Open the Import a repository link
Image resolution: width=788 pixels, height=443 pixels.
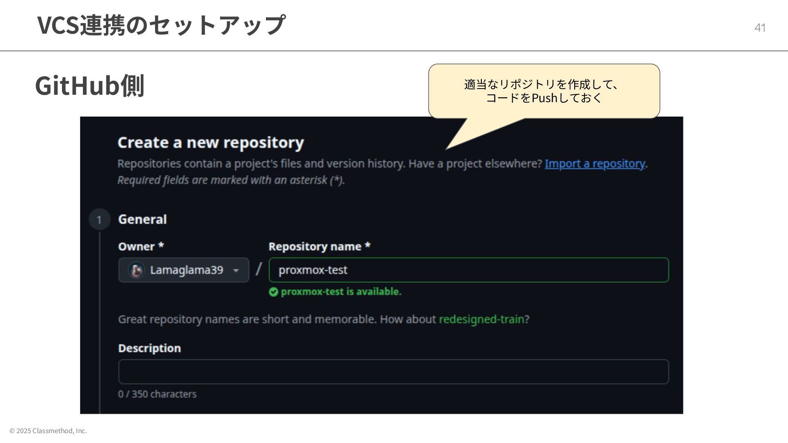coord(595,164)
